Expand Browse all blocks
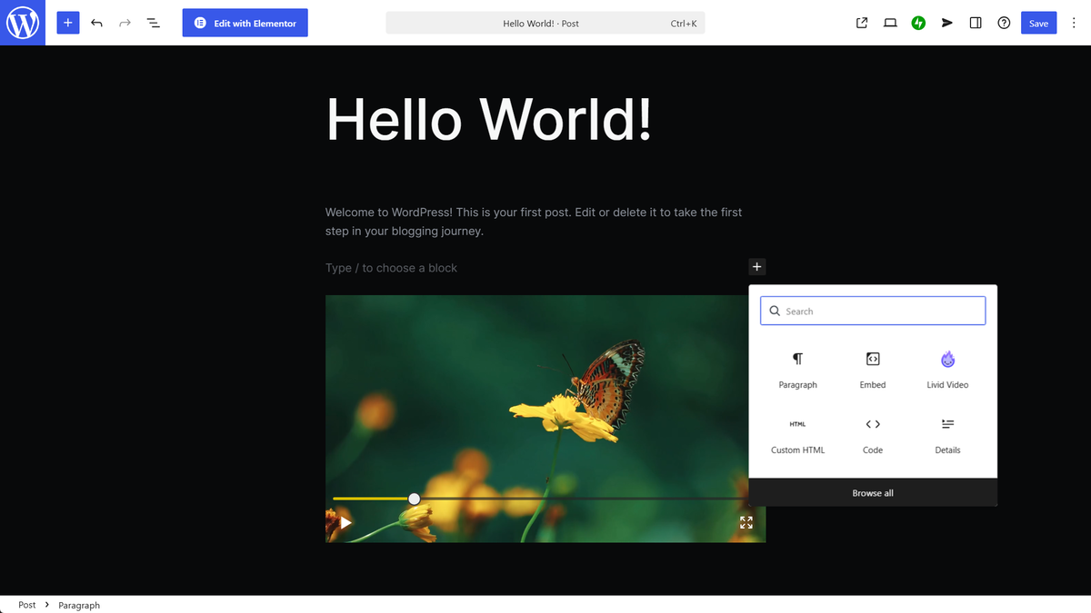The width and height of the screenshot is (1091, 613). click(x=873, y=493)
